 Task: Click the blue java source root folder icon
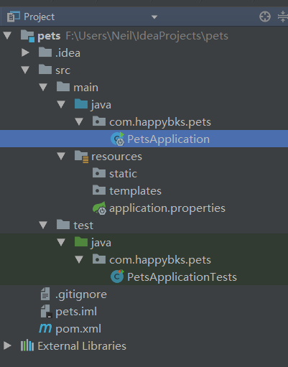81,104
